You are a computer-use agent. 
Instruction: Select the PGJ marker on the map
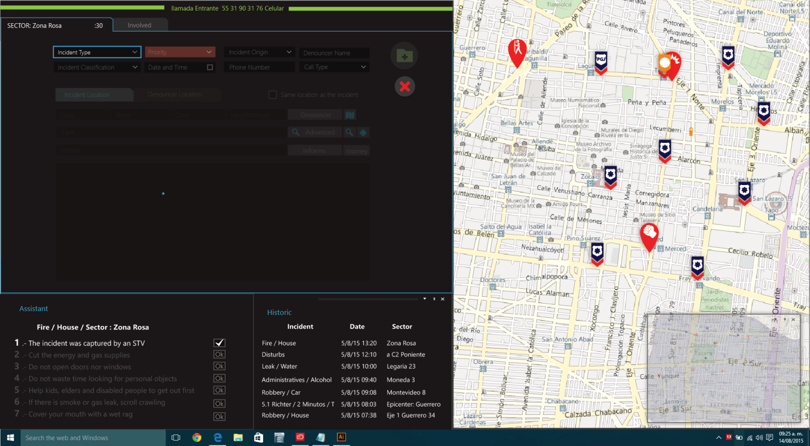click(x=601, y=62)
